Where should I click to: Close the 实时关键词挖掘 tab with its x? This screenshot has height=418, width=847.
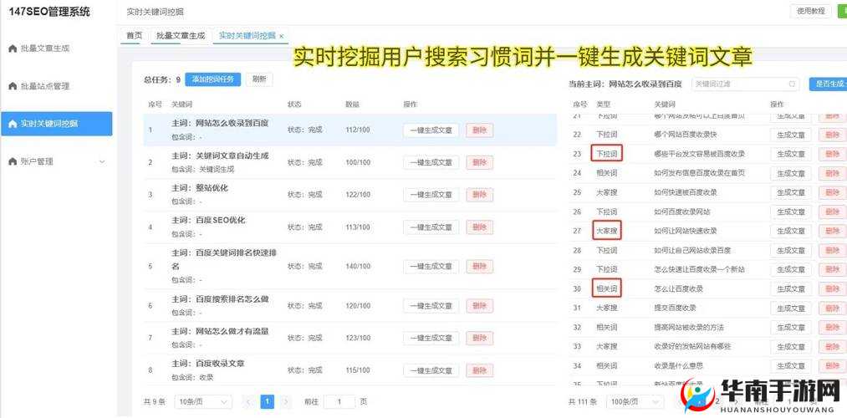[x=282, y=36]
